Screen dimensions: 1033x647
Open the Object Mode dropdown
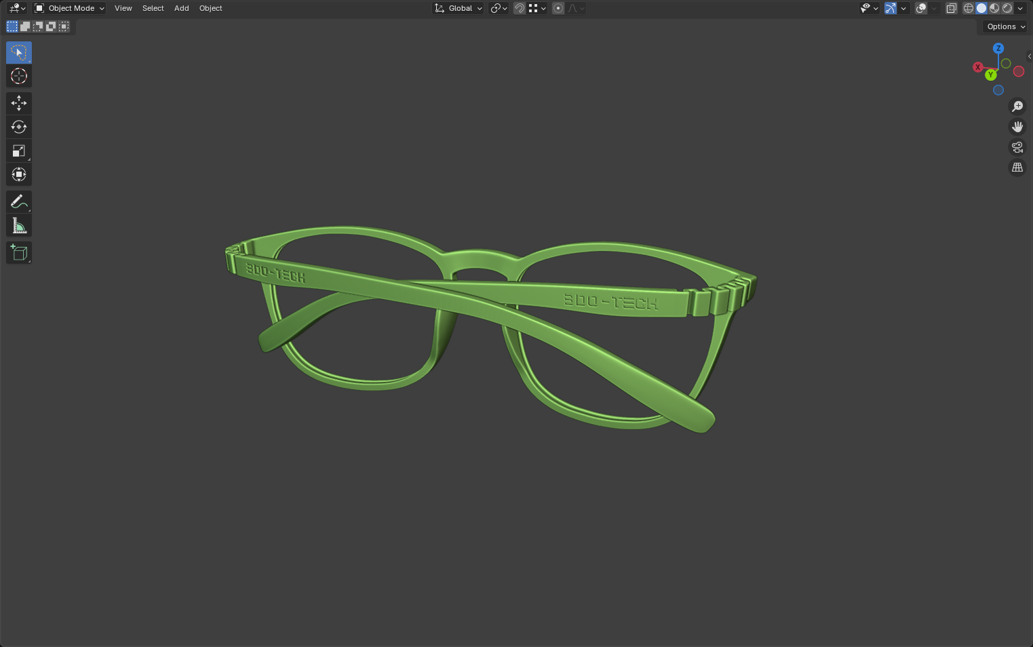coord(70,8)
